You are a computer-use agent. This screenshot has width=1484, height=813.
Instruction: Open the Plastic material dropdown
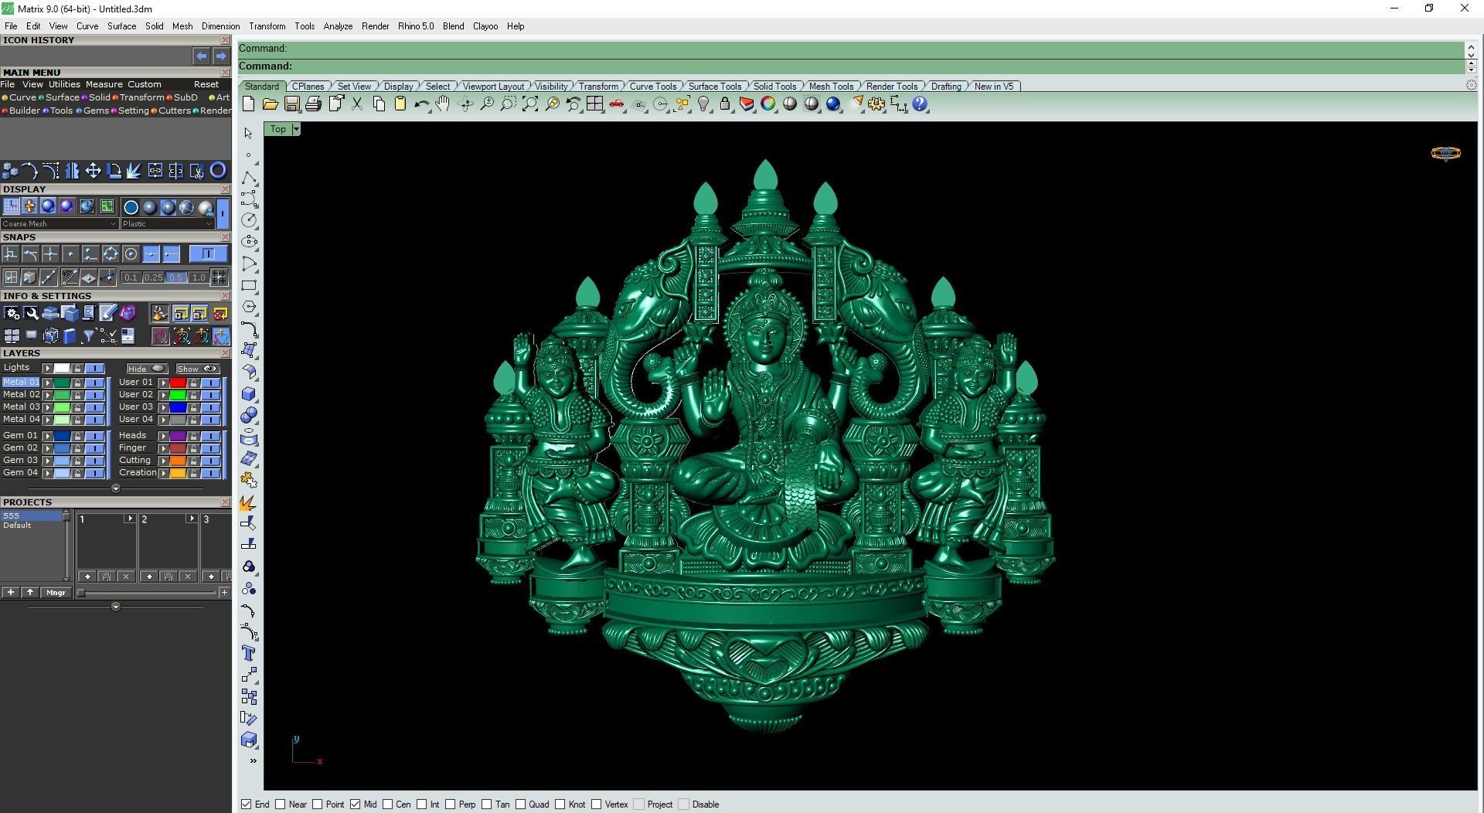pyautogui.click(x=167, y=224)
